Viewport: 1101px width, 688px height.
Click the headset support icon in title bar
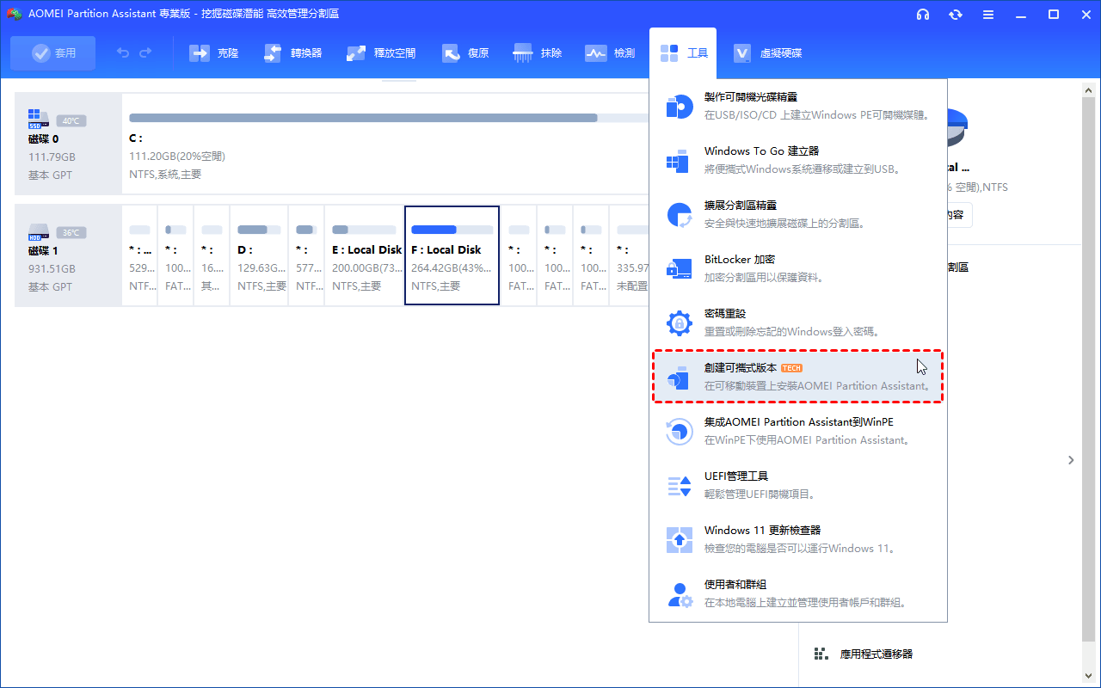tap(923, 15)
